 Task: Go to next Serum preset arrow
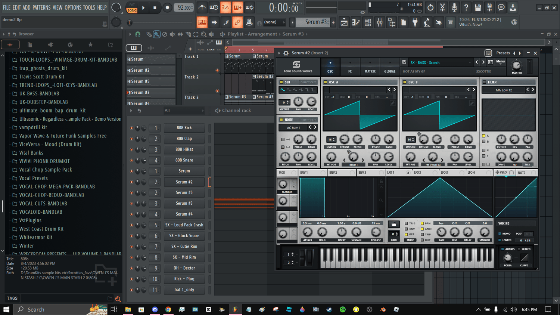click(x=483, y=62)
